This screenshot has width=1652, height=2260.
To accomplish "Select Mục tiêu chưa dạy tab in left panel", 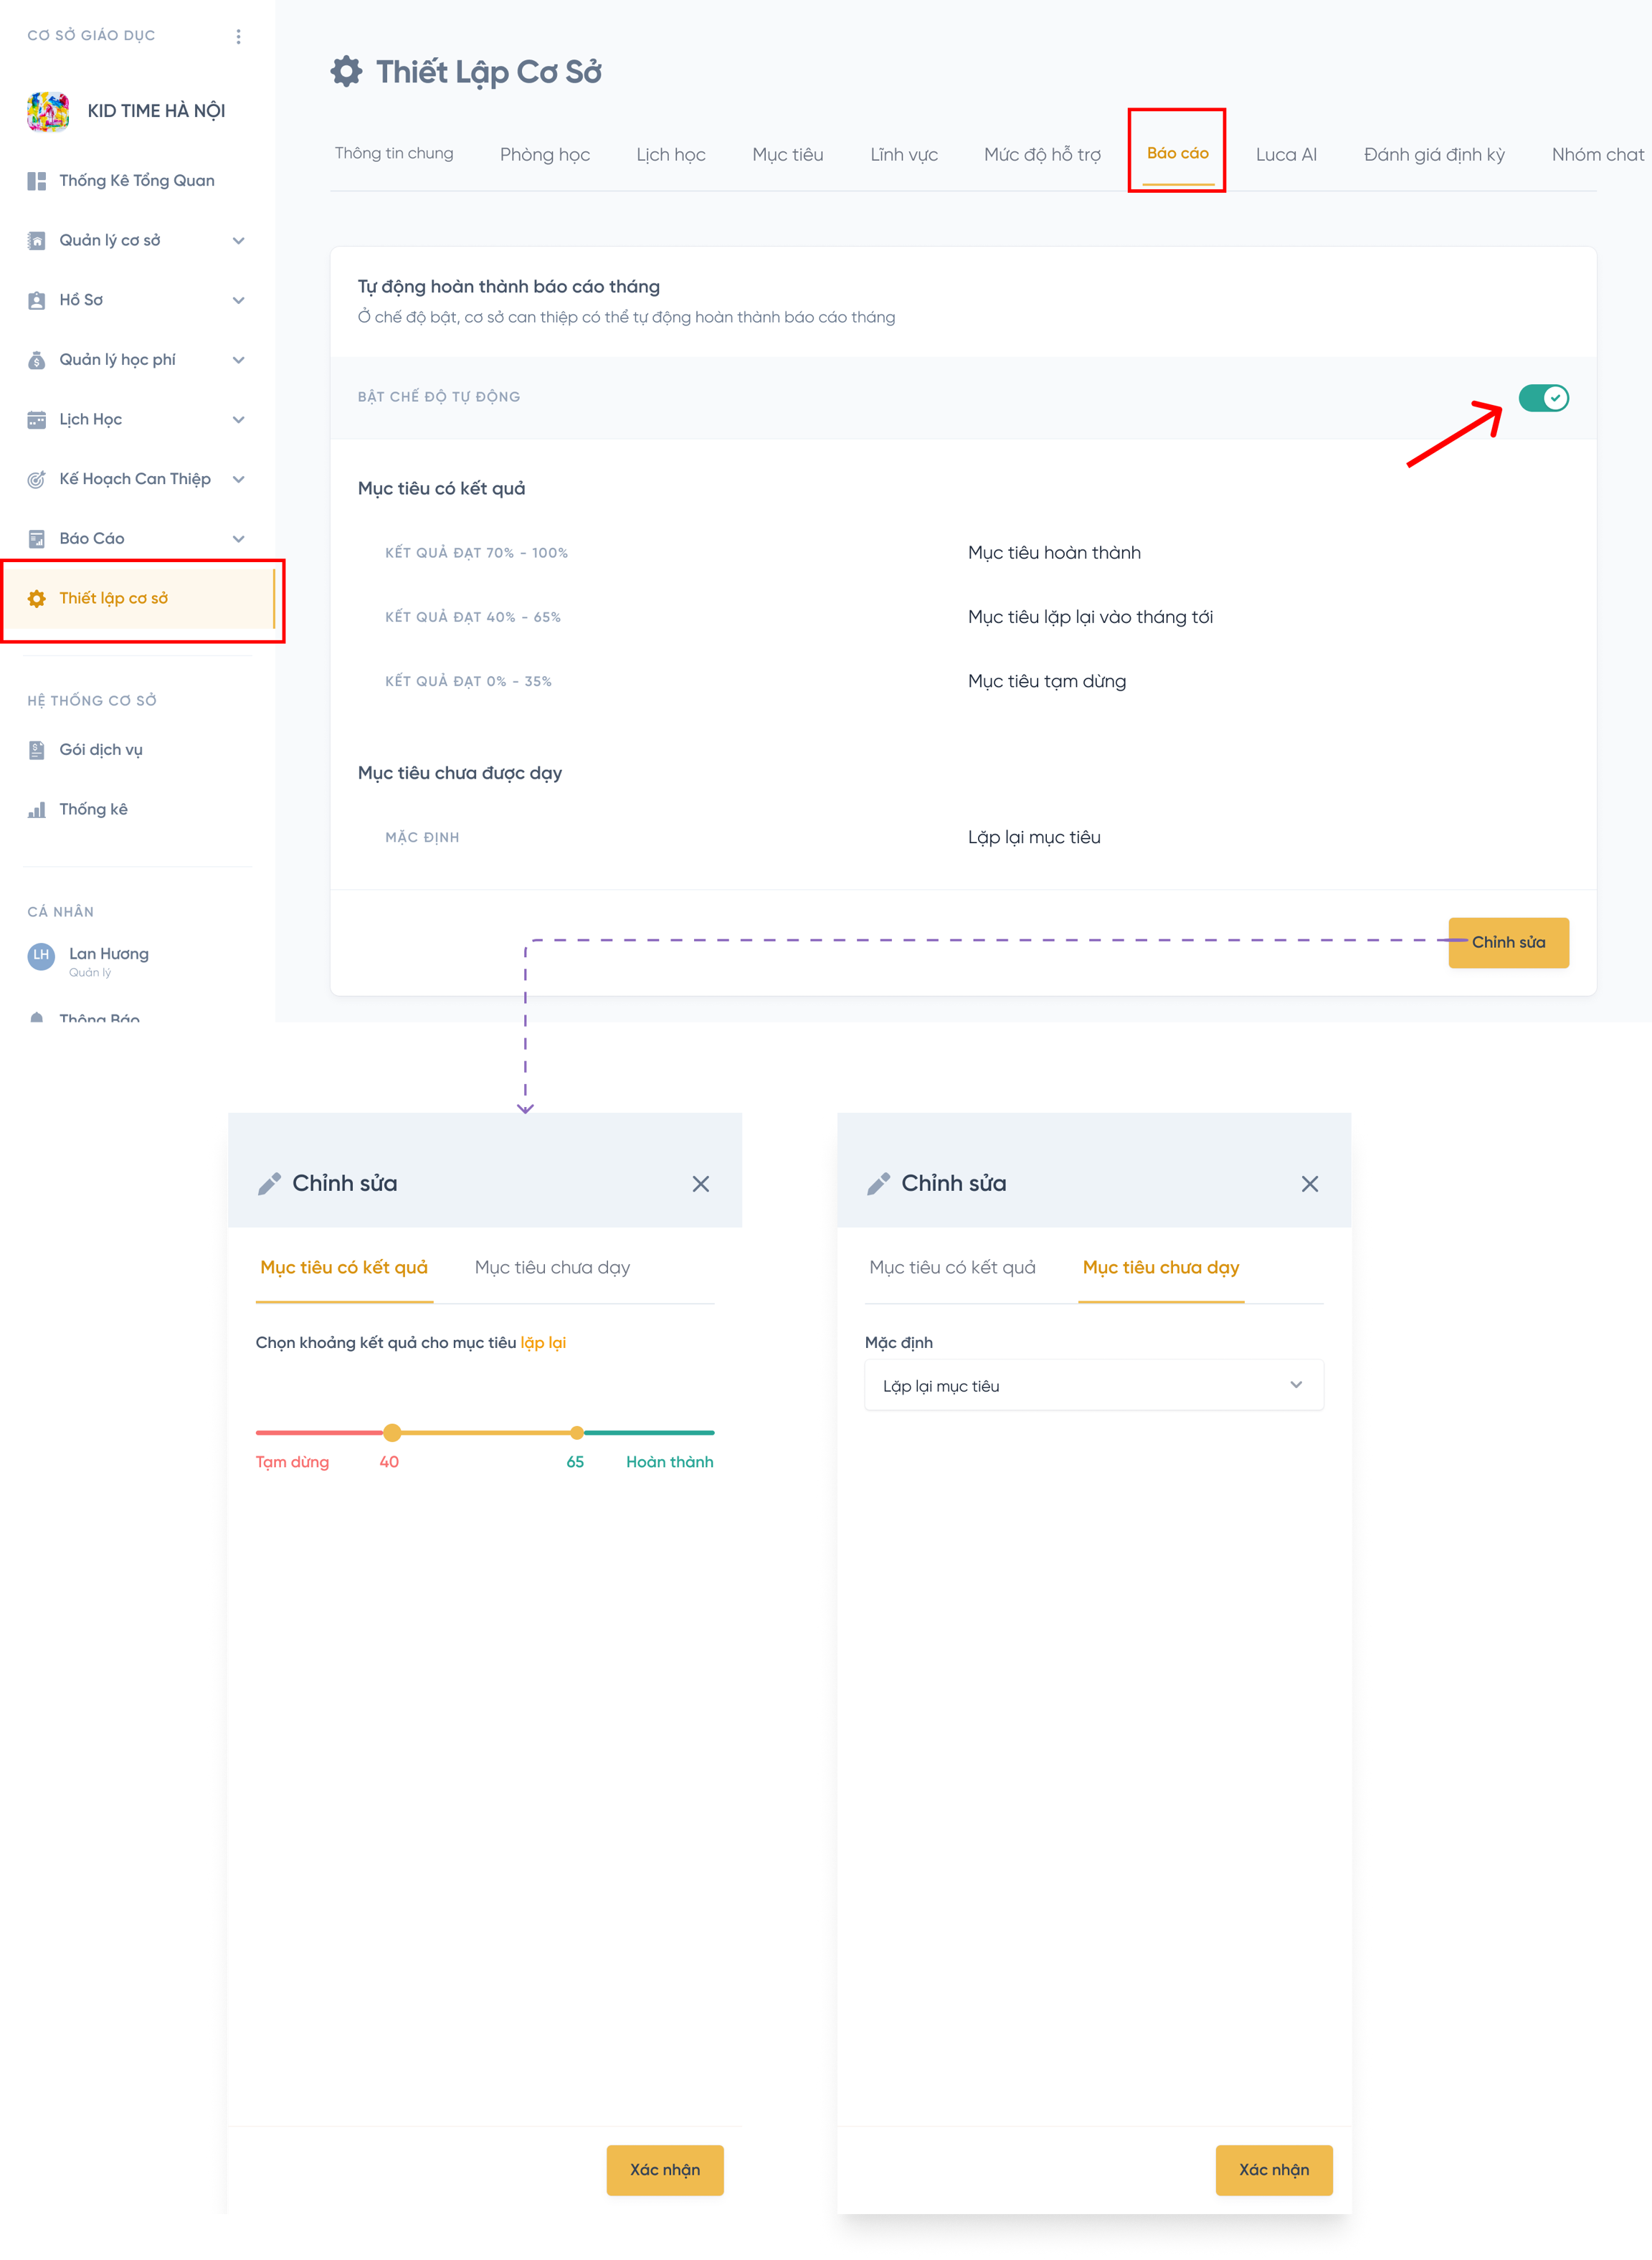I will 552,1268.
